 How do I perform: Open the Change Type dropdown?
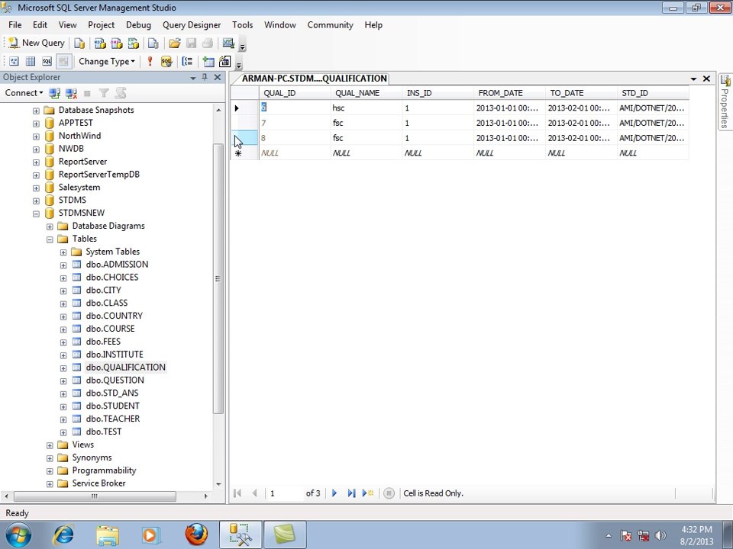coord(107,61)
